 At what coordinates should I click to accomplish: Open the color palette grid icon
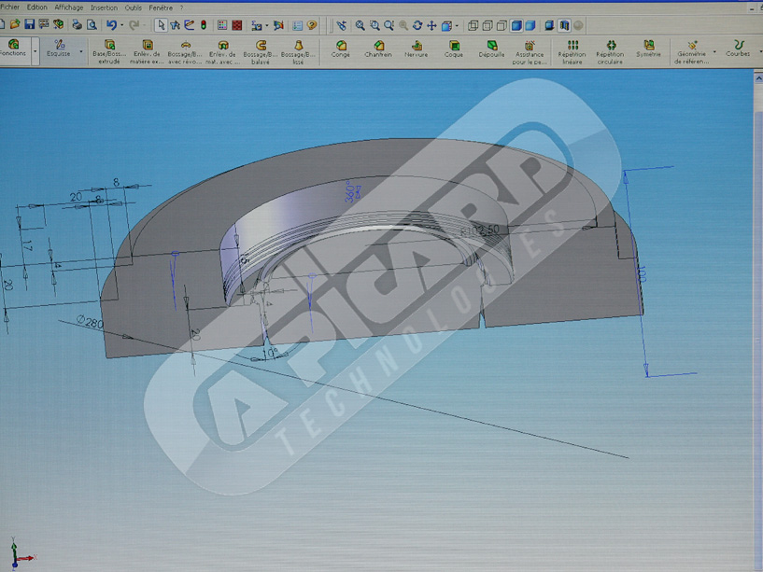(x=222, y=25)
